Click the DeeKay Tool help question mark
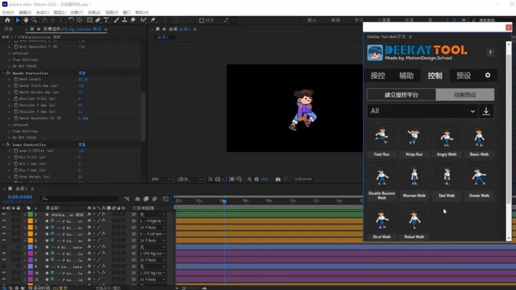Screen dimensions: 516x290 pyautogui.click(x=490, y=52)
